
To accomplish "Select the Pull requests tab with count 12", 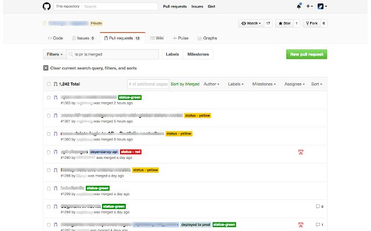I will point(122,38).
